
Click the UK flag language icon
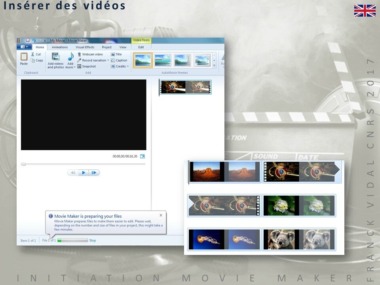point(365,11)
